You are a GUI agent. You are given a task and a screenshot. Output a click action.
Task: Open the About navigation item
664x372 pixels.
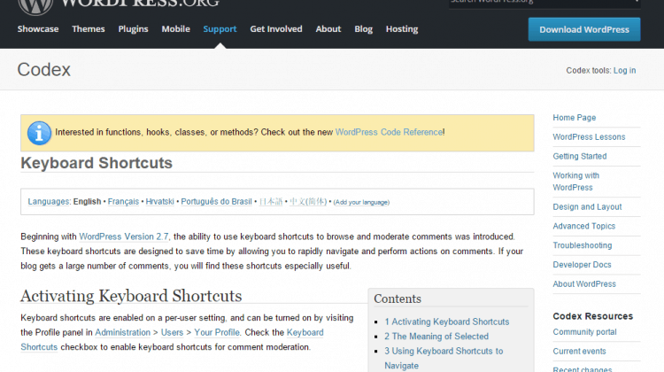pyautogui.click(x=328, y=29)
